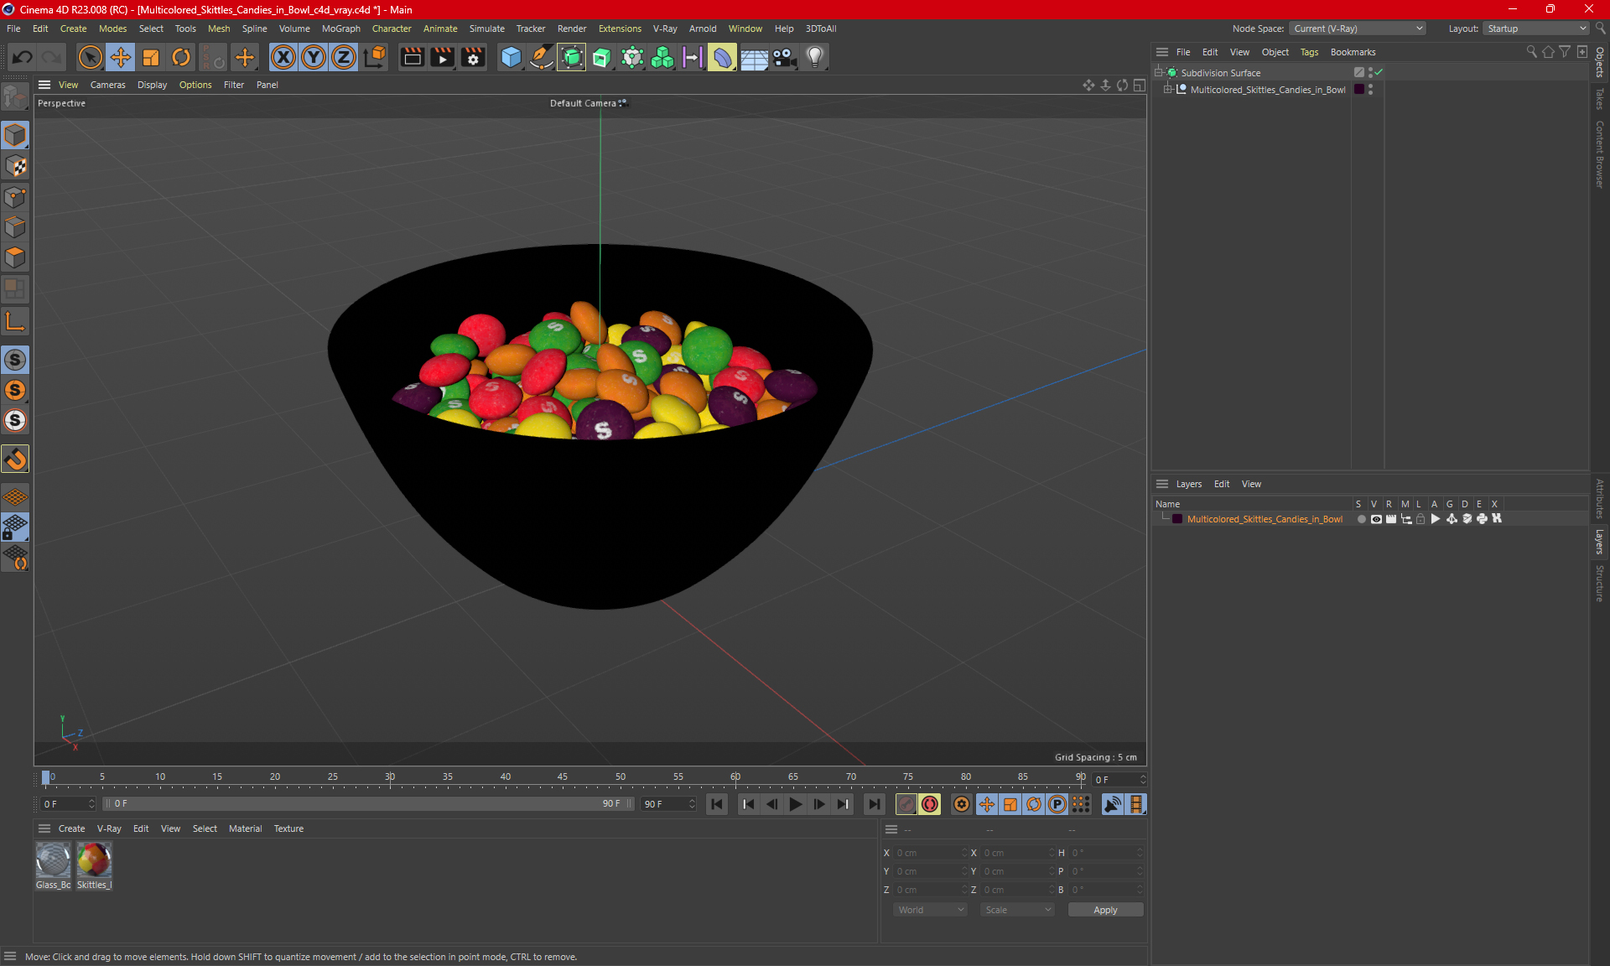
Task: Select Skittles material thumbnail
Action: click(x=94, y=860)
